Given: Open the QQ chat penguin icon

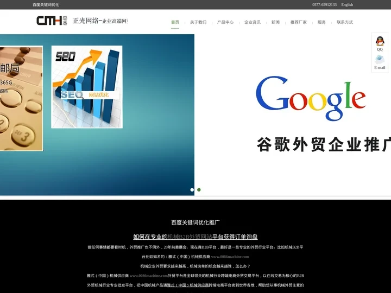Looking at the screenshot, I should (380, 41).
